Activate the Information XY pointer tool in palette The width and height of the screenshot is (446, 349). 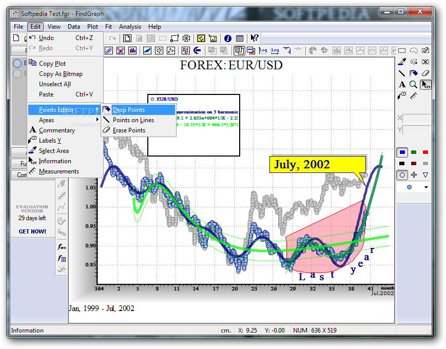(x=425, y=85)
